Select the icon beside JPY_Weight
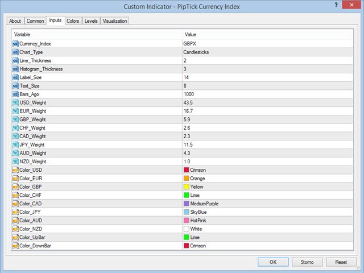The width and height of the screenshot is (364, 273). pos(15,144)
